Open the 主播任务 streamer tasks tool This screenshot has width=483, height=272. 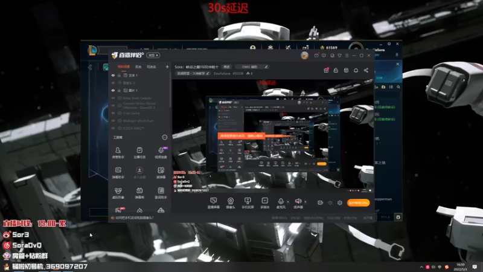pyautogui.click(x=139, y=153)
